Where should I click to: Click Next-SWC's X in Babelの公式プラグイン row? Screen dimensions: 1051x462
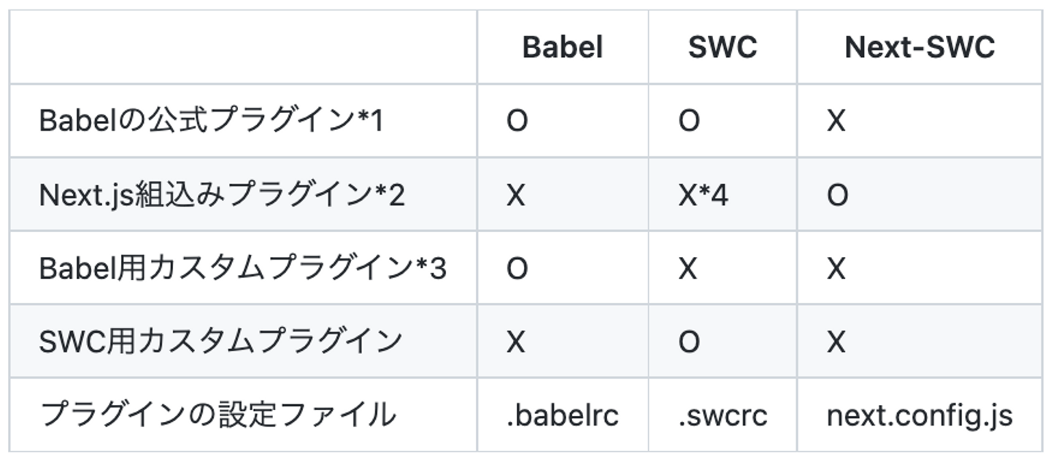(836, 121)
